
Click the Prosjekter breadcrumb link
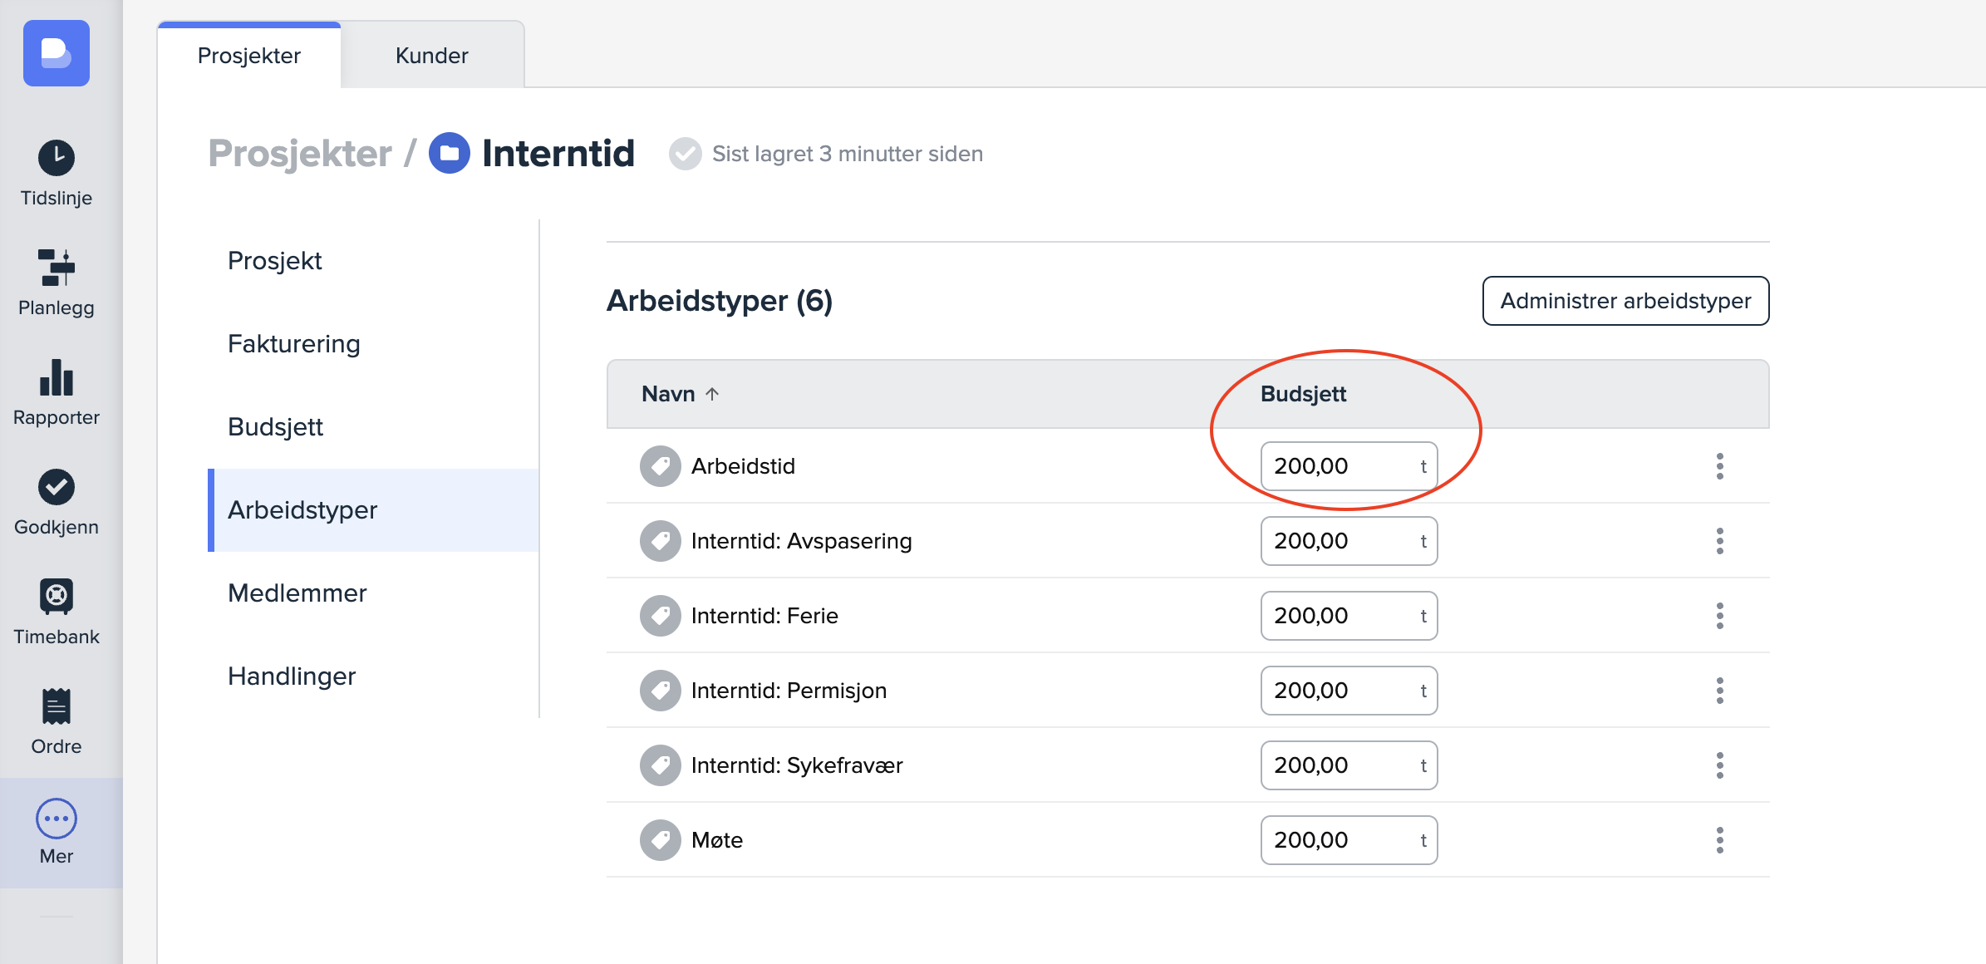tap(300, 154)
